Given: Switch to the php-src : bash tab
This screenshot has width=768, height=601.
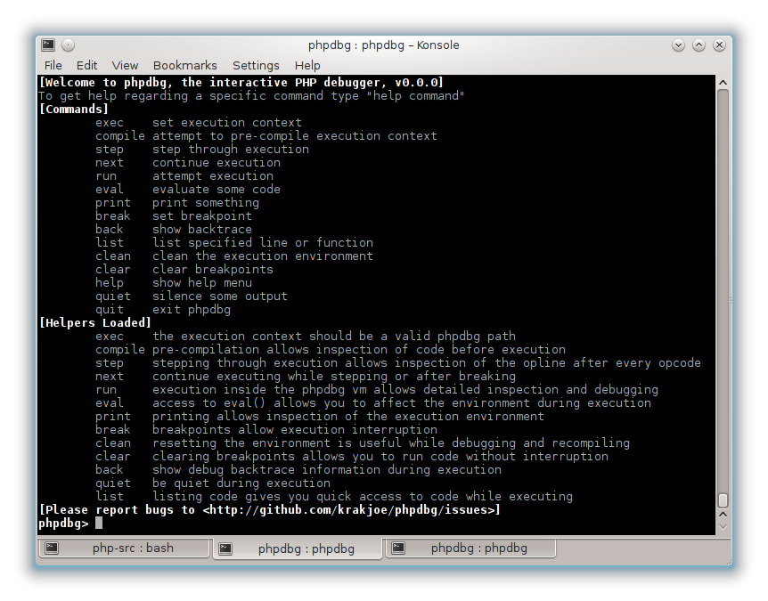Looking at the screenshot, I should point(125,548).
